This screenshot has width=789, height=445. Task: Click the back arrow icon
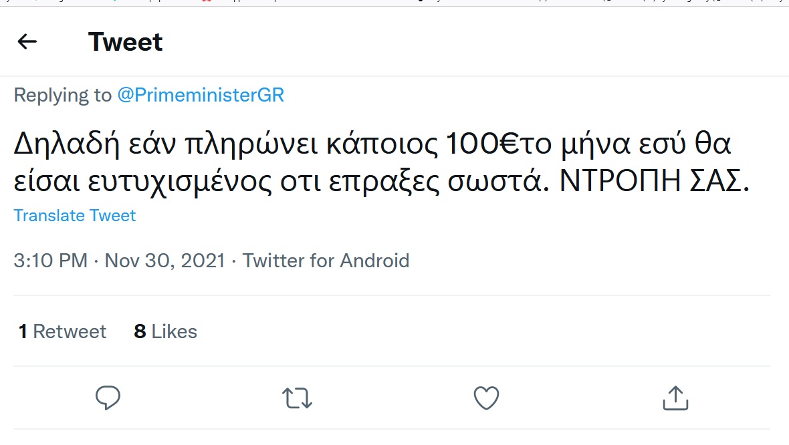pyautogui.click(x=27, y=42)
